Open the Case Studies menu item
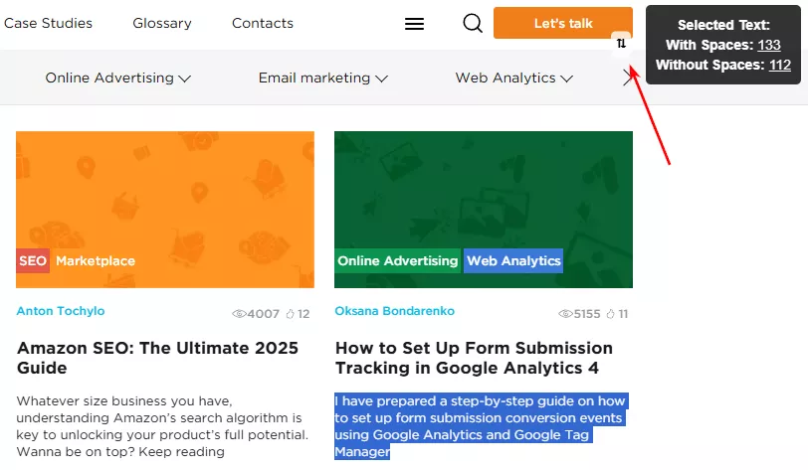This screenshot has height=470, width=808. coord(48,23)
